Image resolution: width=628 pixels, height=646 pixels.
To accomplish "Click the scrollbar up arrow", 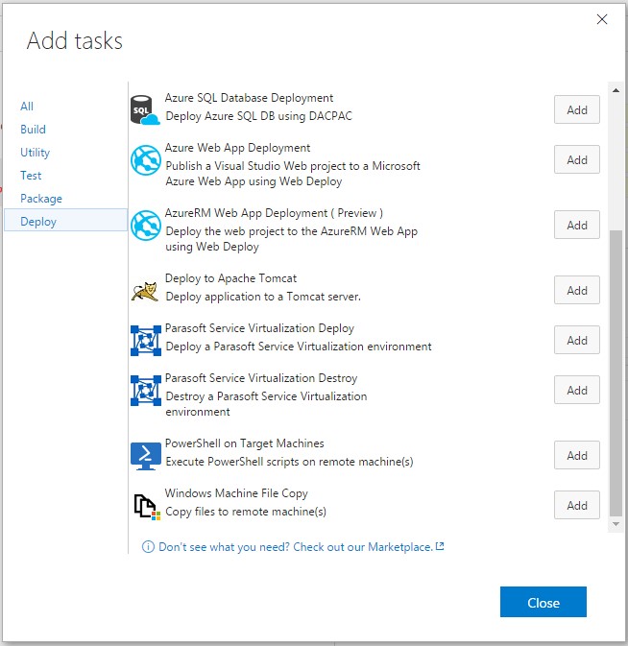I will coord(616,90).
